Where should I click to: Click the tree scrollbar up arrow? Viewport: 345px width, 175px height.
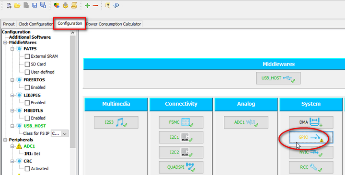click(73, 33)
